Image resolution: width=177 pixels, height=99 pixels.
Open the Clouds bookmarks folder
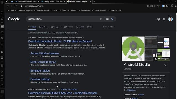(72, 10)
